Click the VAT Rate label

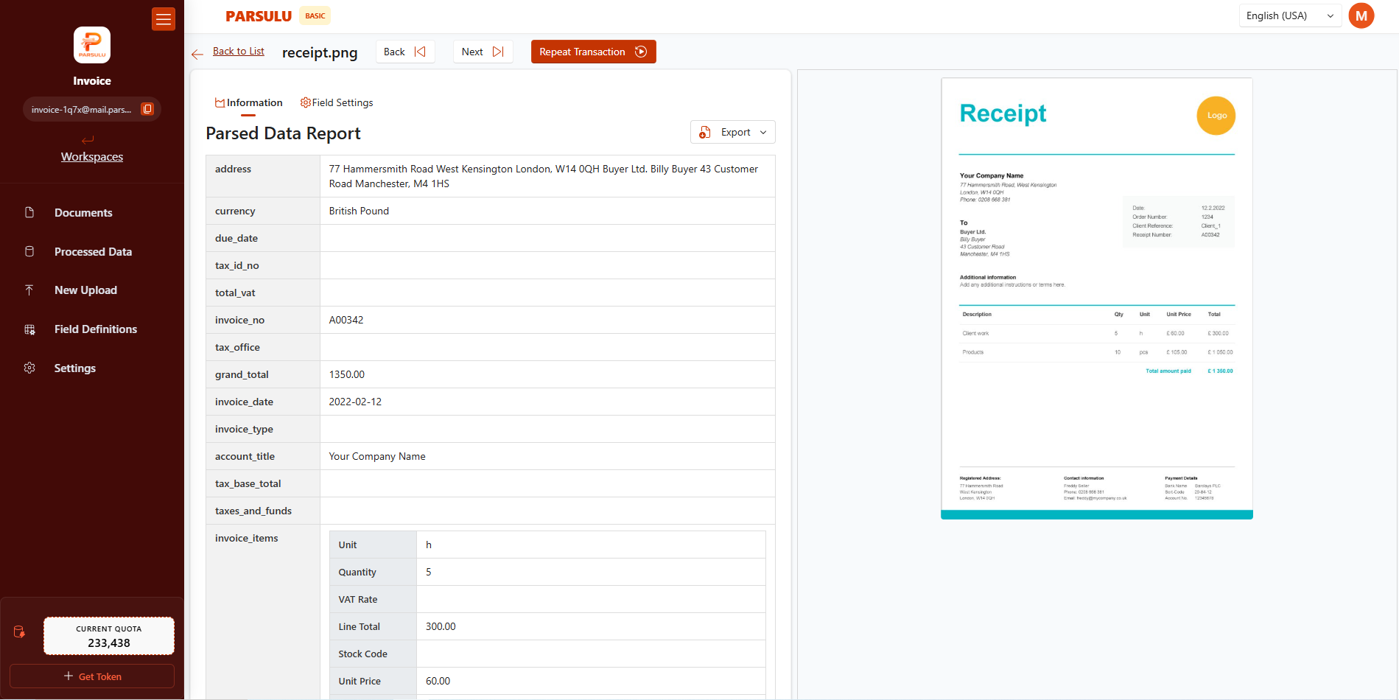click(358, 599)
